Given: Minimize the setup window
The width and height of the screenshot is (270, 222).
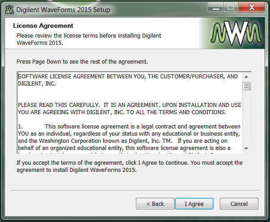Looking at the screenshot, I should pyautogui.click(x=216, y=8).
